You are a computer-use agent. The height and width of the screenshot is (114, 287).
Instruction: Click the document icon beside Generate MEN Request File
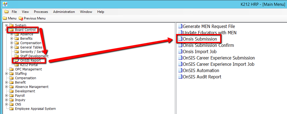[180, 27]
